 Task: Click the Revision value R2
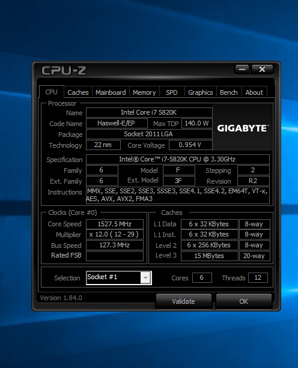pos(254,181)
